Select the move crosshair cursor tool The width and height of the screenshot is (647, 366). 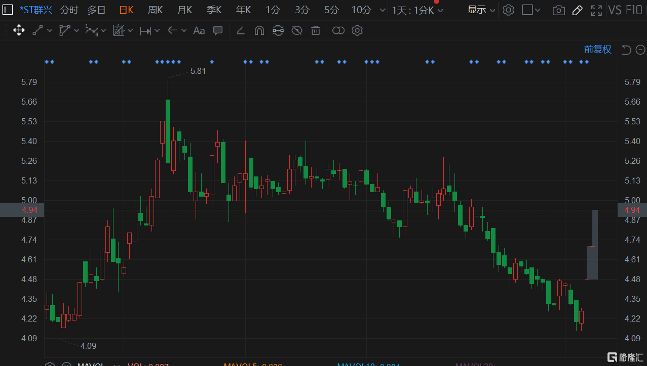19,30
